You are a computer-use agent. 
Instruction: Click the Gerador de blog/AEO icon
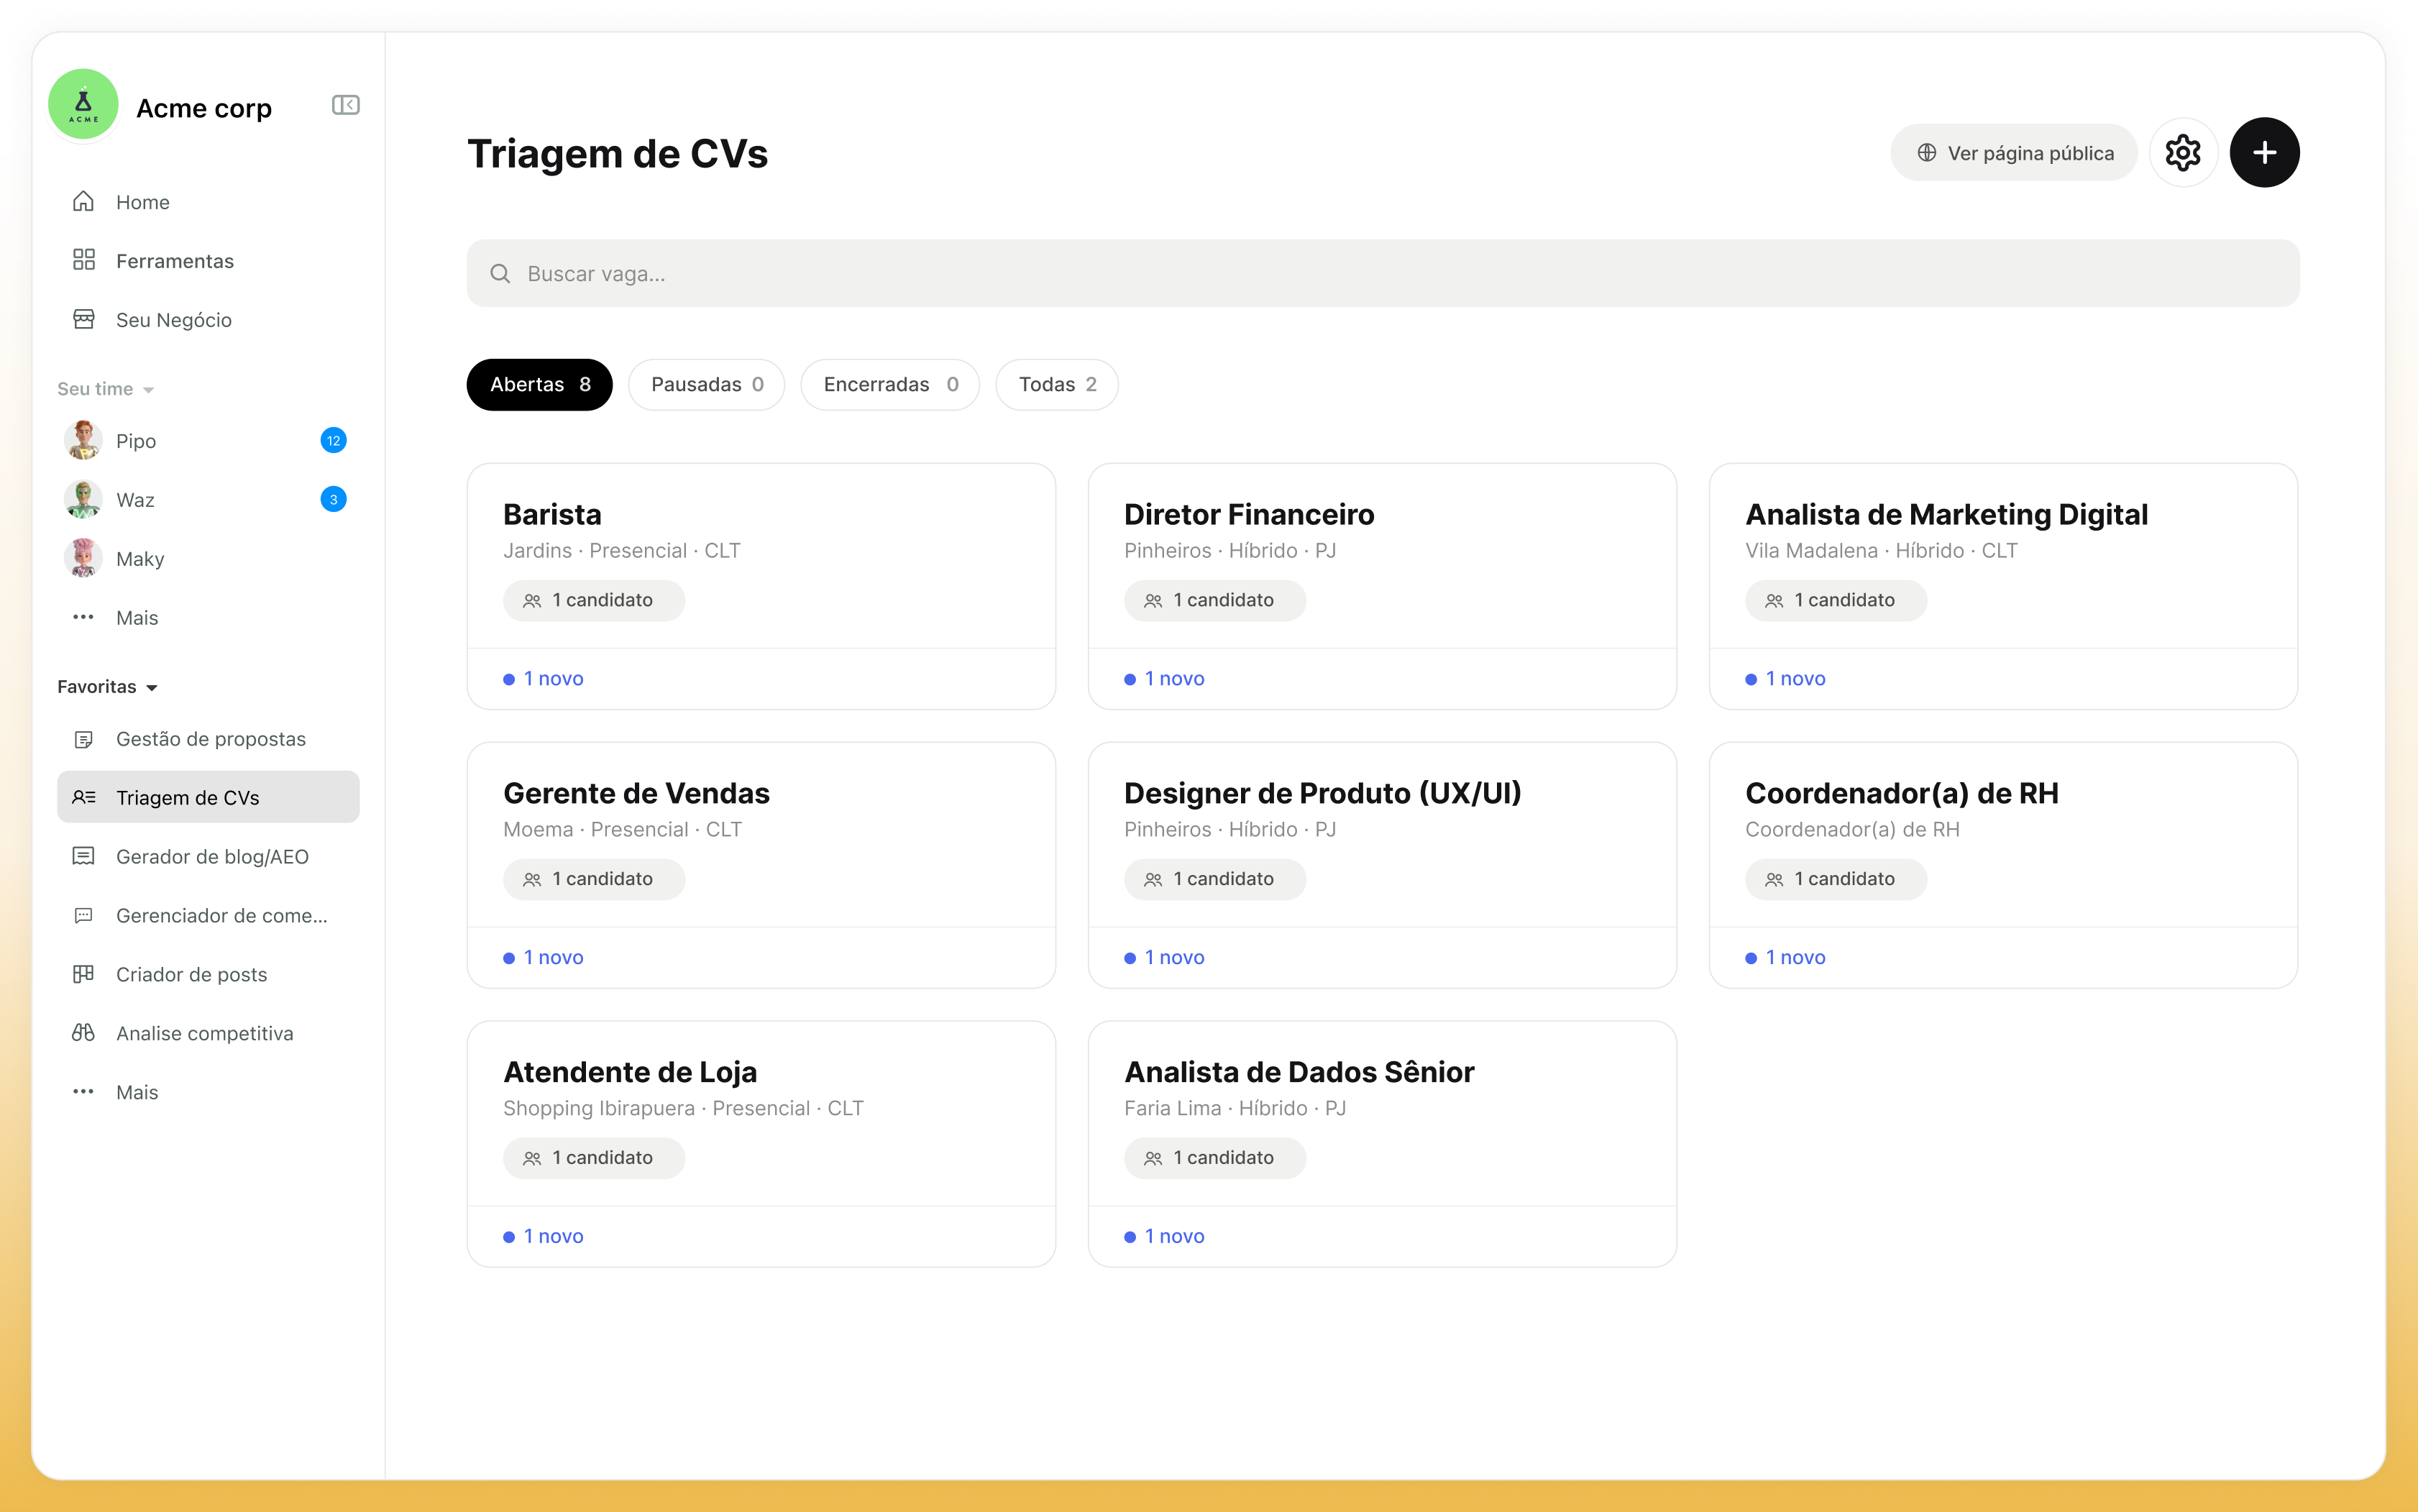84,856
